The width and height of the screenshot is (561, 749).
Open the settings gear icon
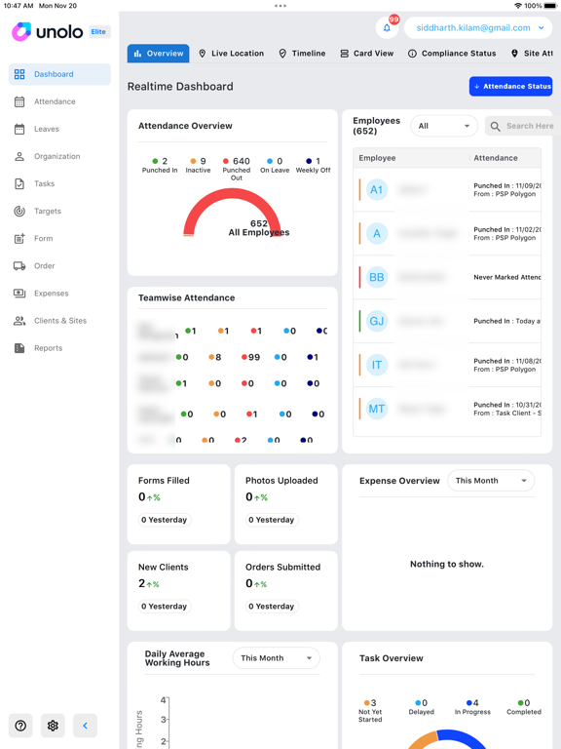(x=53, y=726)
